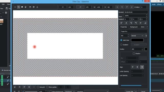The height and width of the screenshot is (92, 164).
Task: Open a title document via folder icon
Action: click(30, 7)
